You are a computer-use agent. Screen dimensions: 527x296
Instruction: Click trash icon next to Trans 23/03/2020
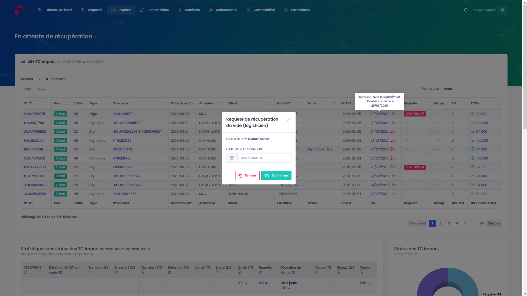pyautogui.click(x=331, y=150)
